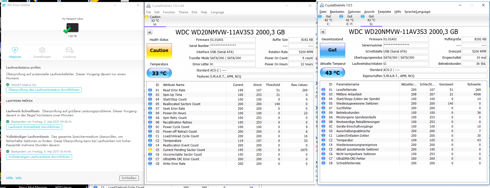This screenshot has width=490, height=188.
Task: Click the Serial Number field in English window
Action: 232,46
